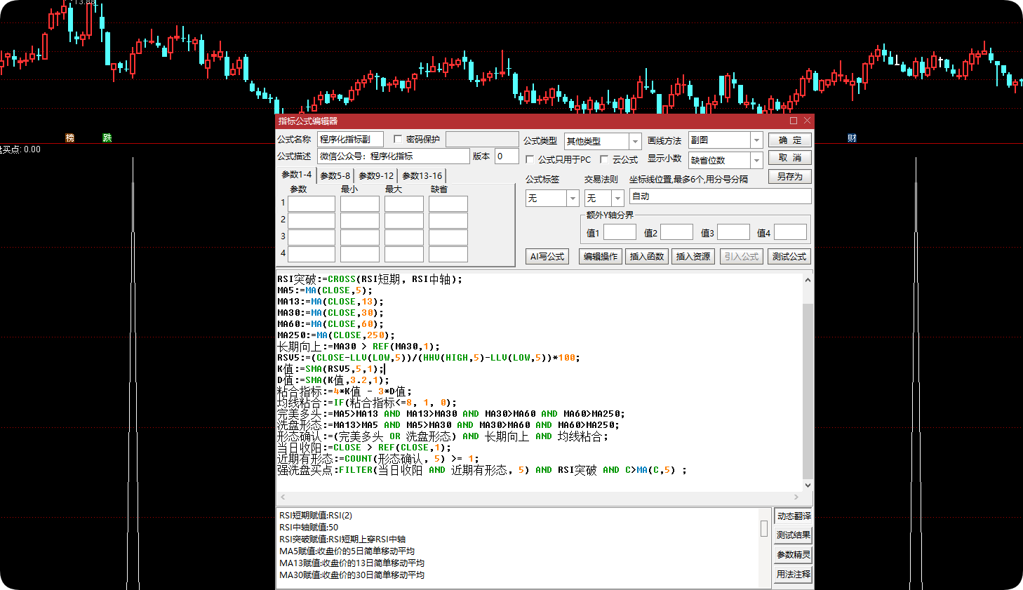Click the 公式名称 input field
The image size is (1023, 590).
coord(350,139)
